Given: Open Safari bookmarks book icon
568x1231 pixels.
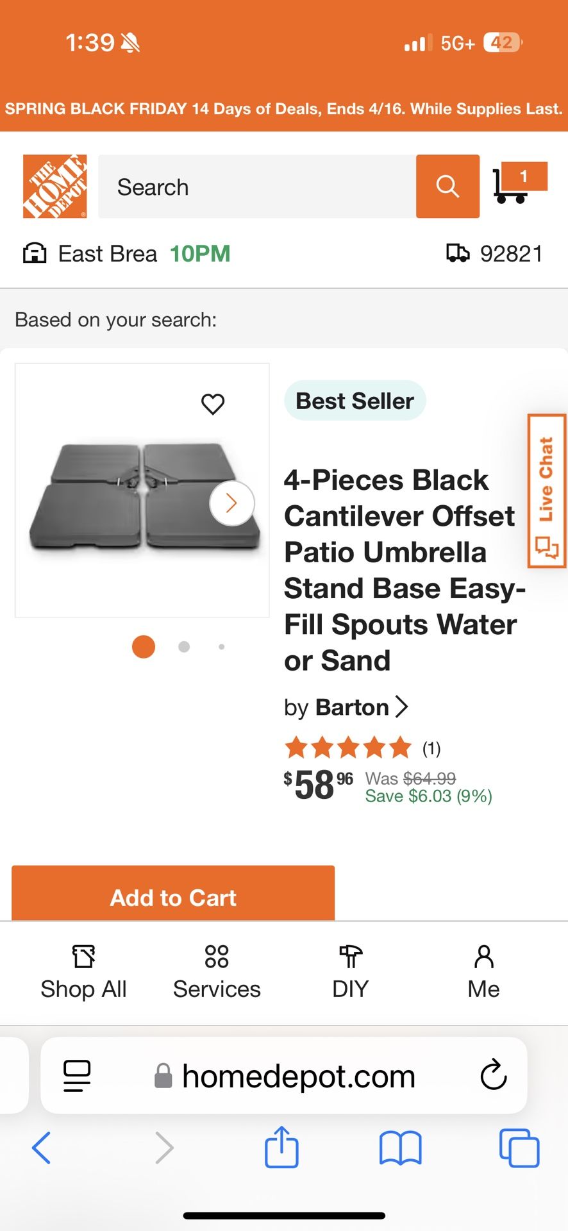Looking at the screenshot, I should click(x=400, y=1147).
